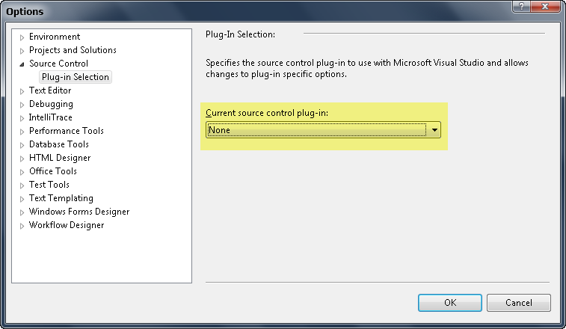The height and width of the screenshot is (329, 566).
Task: Expand the Text Editor node arrow
Action: click(22, 90)
